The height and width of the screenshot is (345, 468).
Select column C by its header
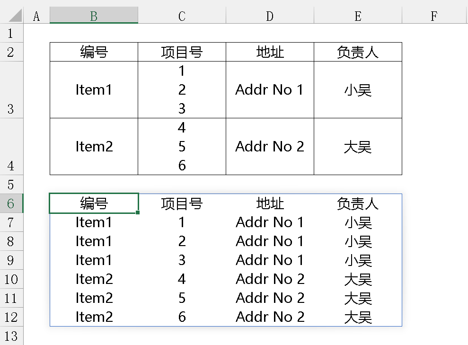182,16
